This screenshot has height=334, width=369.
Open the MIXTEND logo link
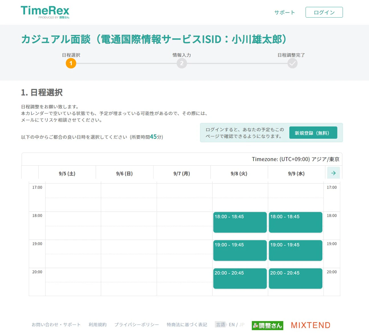point(311,325)
